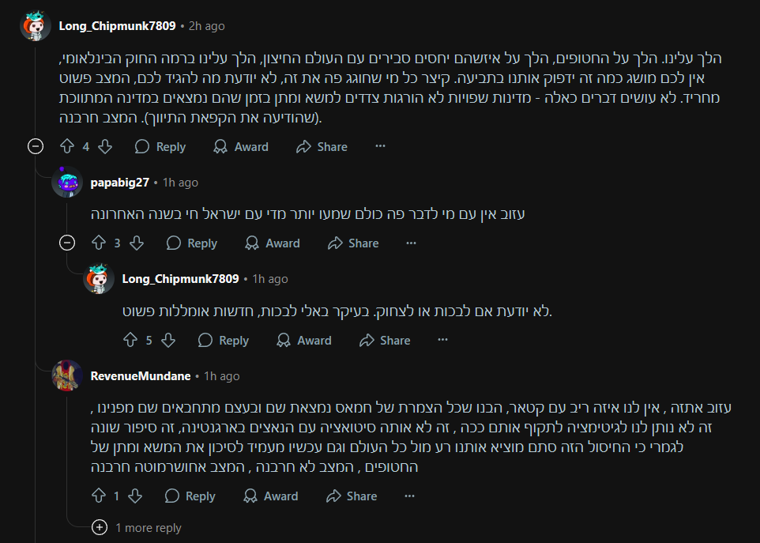Open Long_Chipmunk7809's profile from top comment
Screen dimensions: 760x543
click(x=117, y=26)
